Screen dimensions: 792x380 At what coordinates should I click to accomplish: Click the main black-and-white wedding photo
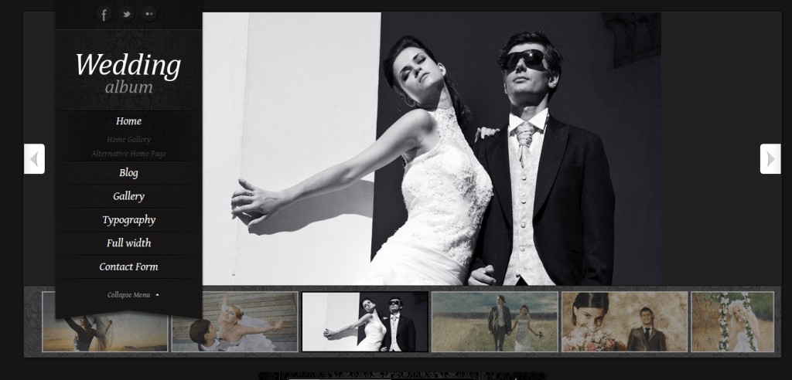432,149
